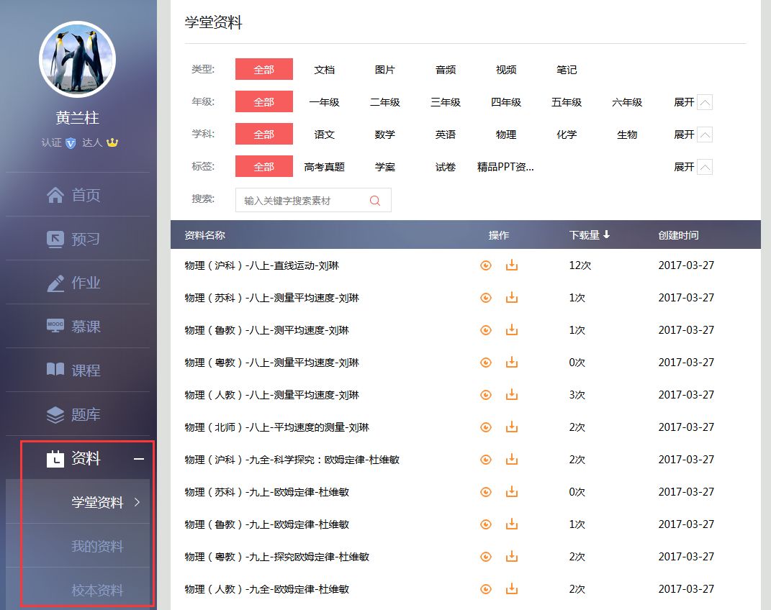This screenshot has width=771, height=610.
Task: Open the 首页 home icon in sidebar
Action: [55, 194]
